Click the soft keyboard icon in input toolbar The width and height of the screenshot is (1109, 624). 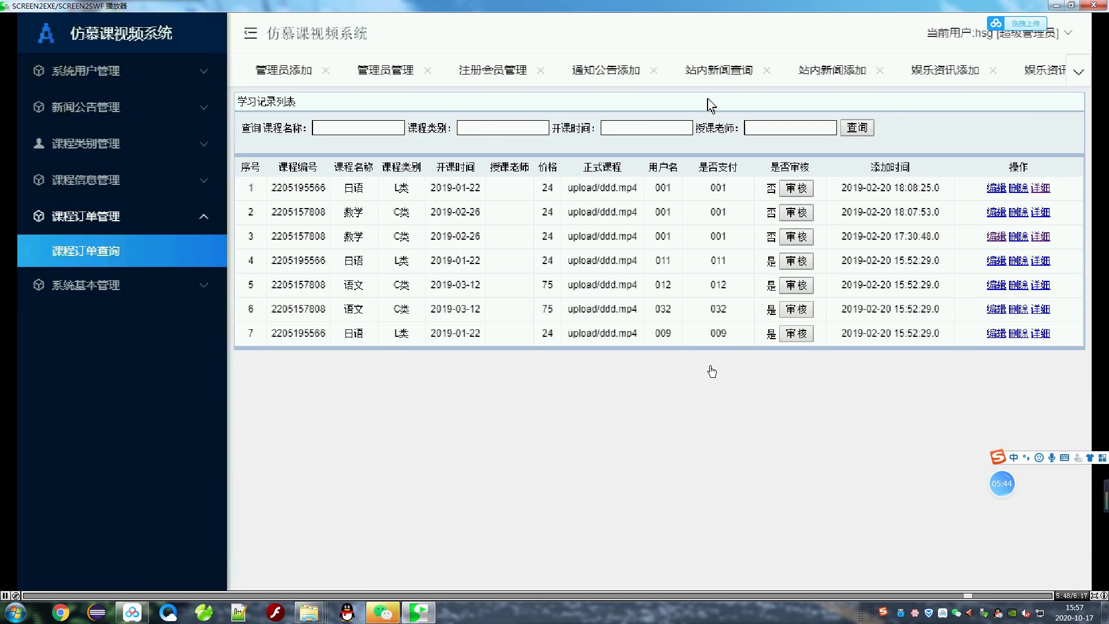coord(1065,458)
